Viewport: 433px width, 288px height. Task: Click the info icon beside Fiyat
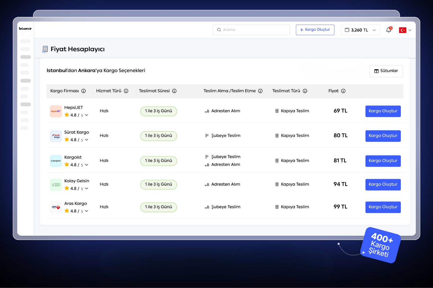[x=343, y=91]
